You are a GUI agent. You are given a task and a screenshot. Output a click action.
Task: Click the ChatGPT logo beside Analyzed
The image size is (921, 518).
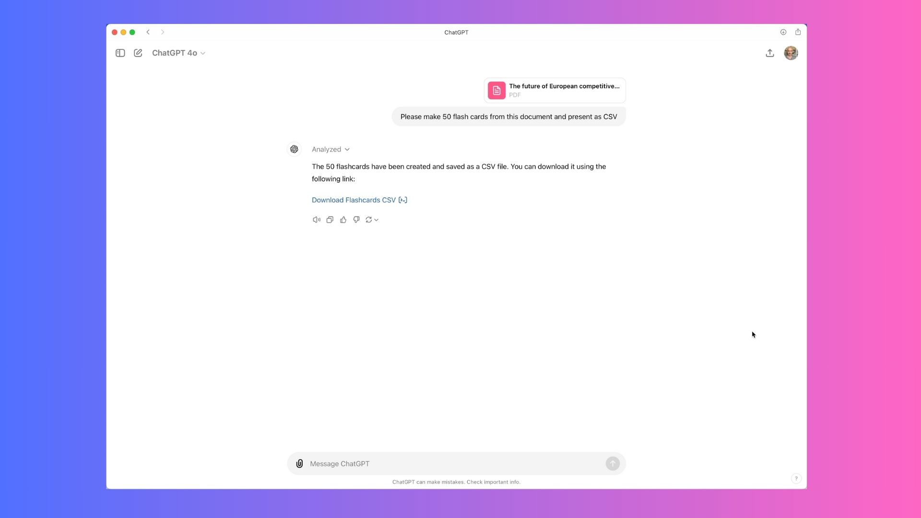click(294, 149)
